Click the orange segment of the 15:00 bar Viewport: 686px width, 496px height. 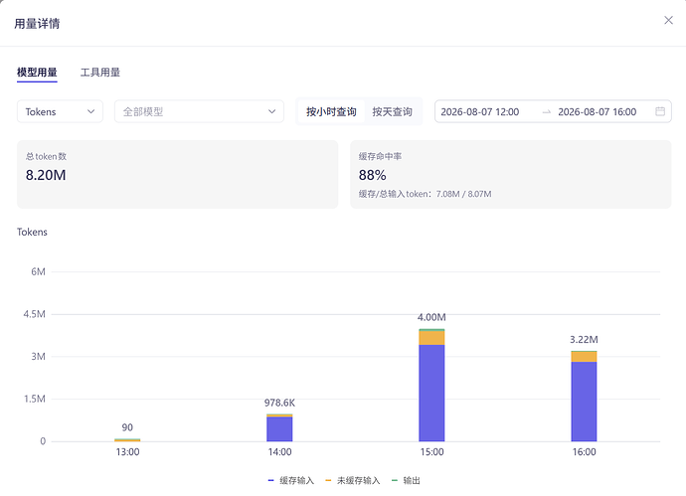(431, 338)
